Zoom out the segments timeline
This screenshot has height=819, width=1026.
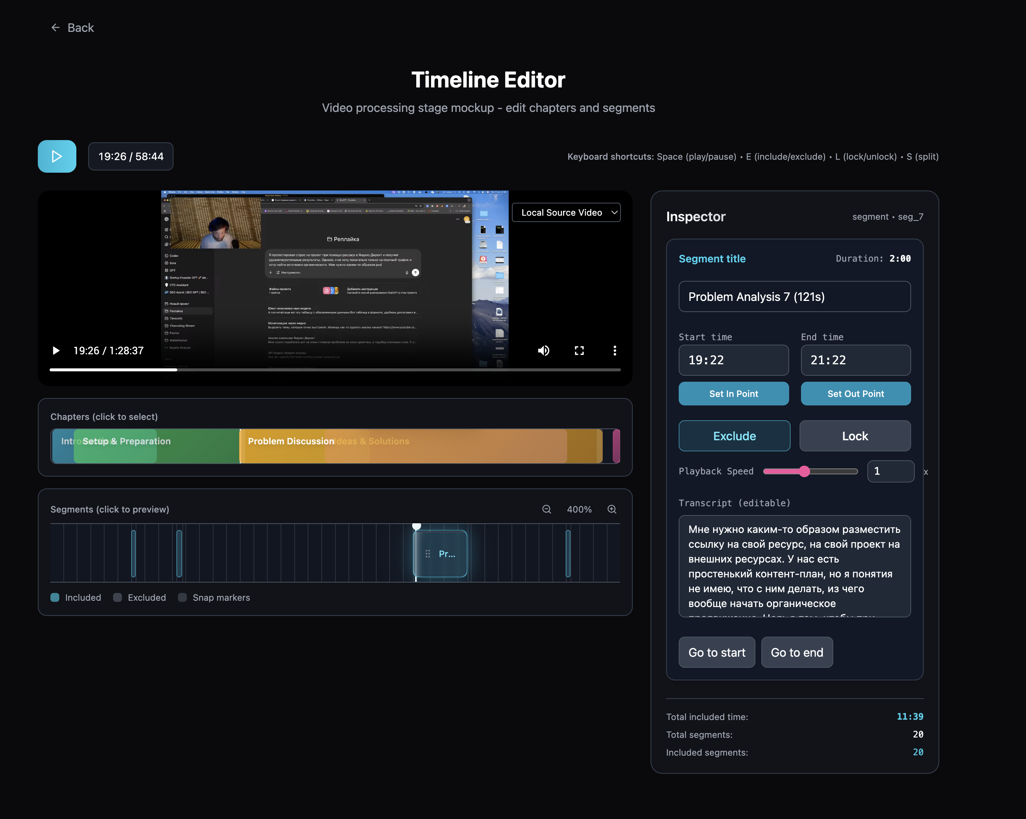coord(546,509)
